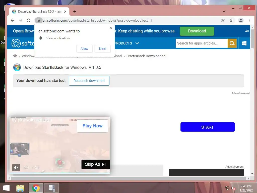This screenshot has width=257, height=193.
Task: Click the share page icon in address bar
Action: click(x=223, y=20)
